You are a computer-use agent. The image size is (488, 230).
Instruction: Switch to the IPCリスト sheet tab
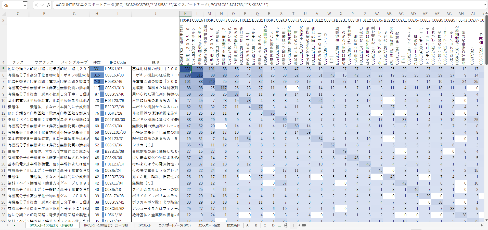(145, 225)
